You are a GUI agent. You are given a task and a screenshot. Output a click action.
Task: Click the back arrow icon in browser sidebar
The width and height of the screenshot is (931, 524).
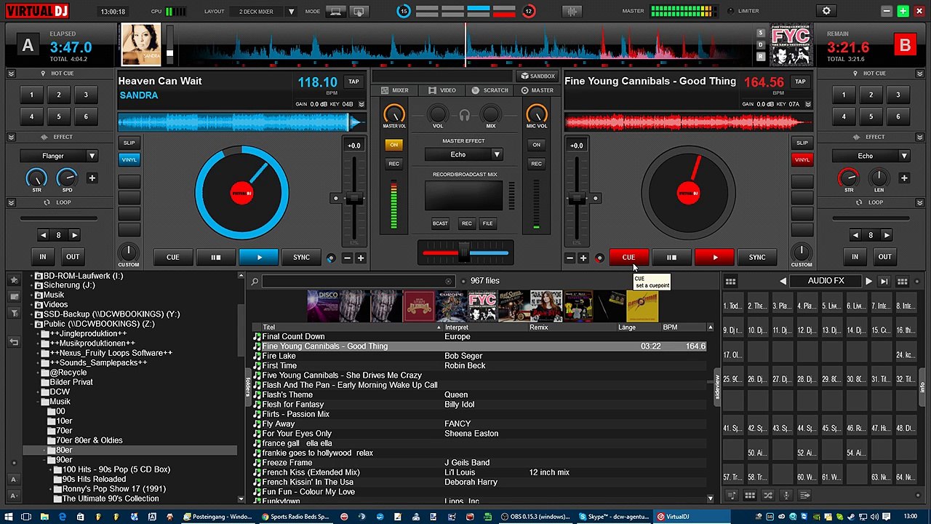click(14, 342)
